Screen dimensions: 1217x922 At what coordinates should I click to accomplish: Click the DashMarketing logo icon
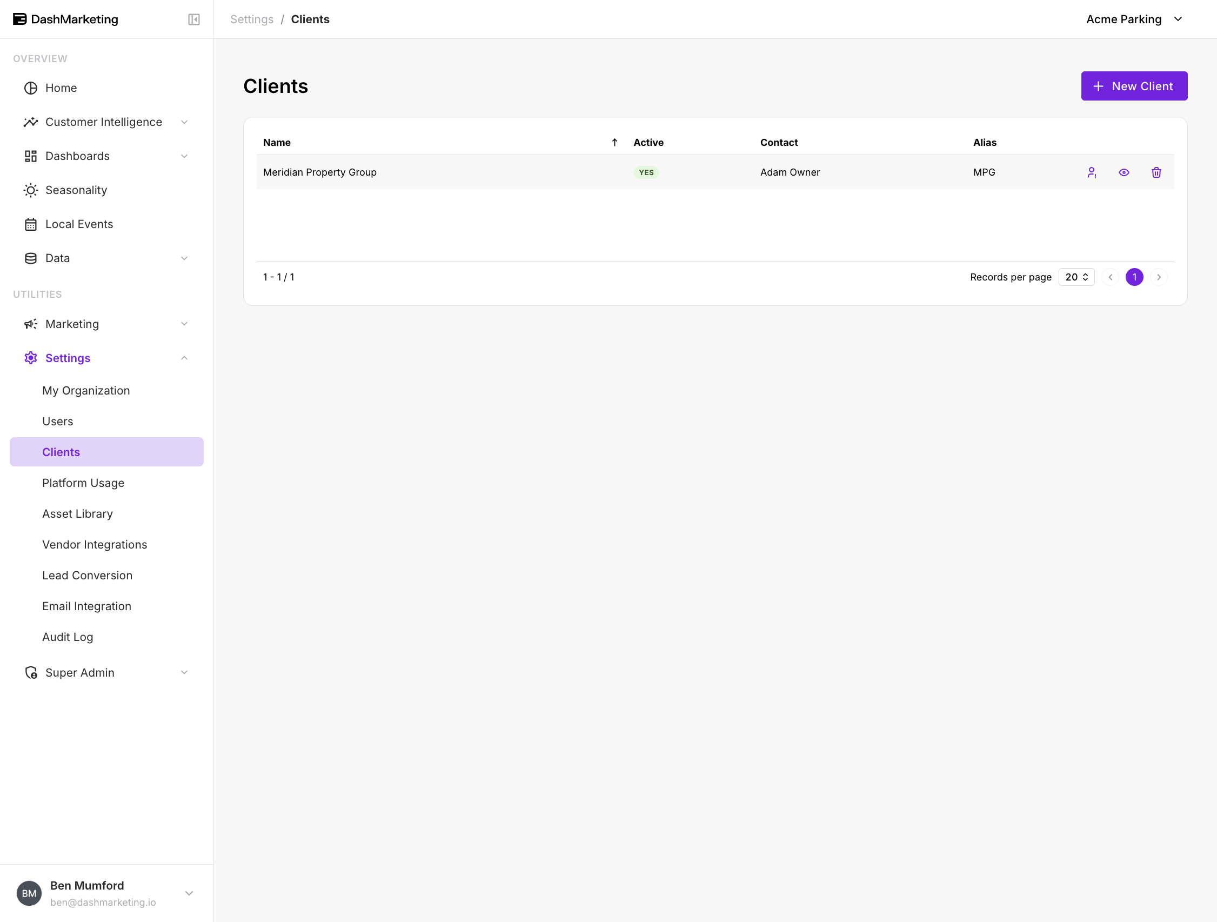20,19
